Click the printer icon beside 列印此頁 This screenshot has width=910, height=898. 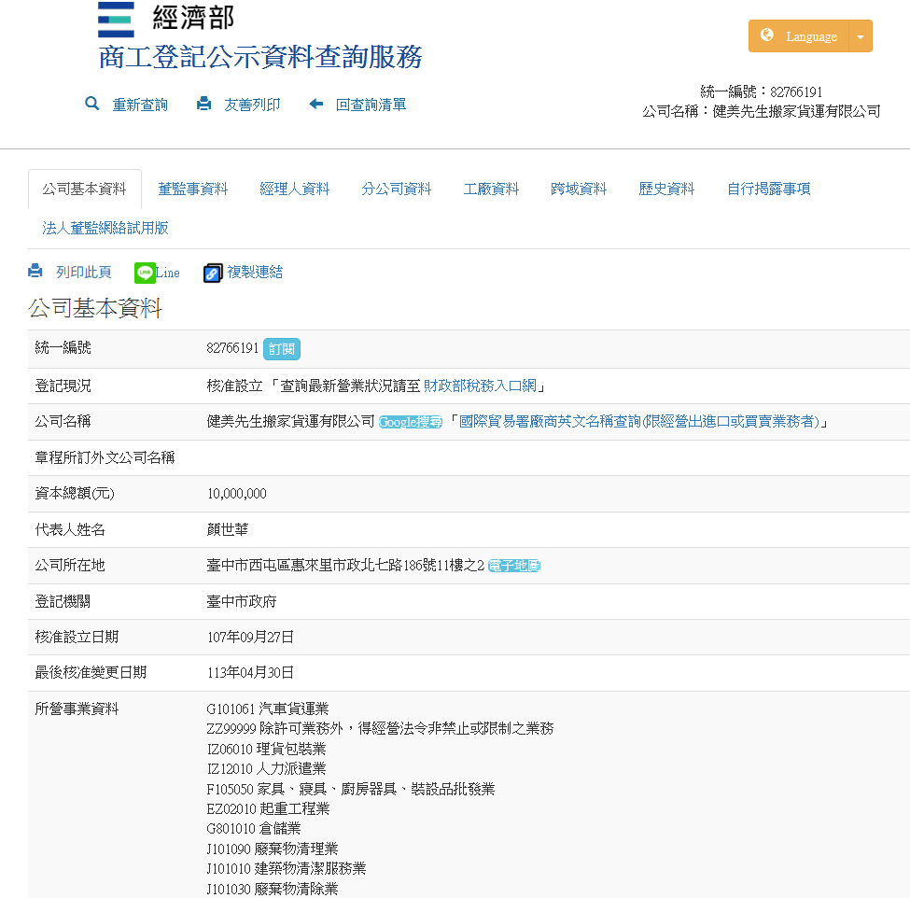coord(35,272)
